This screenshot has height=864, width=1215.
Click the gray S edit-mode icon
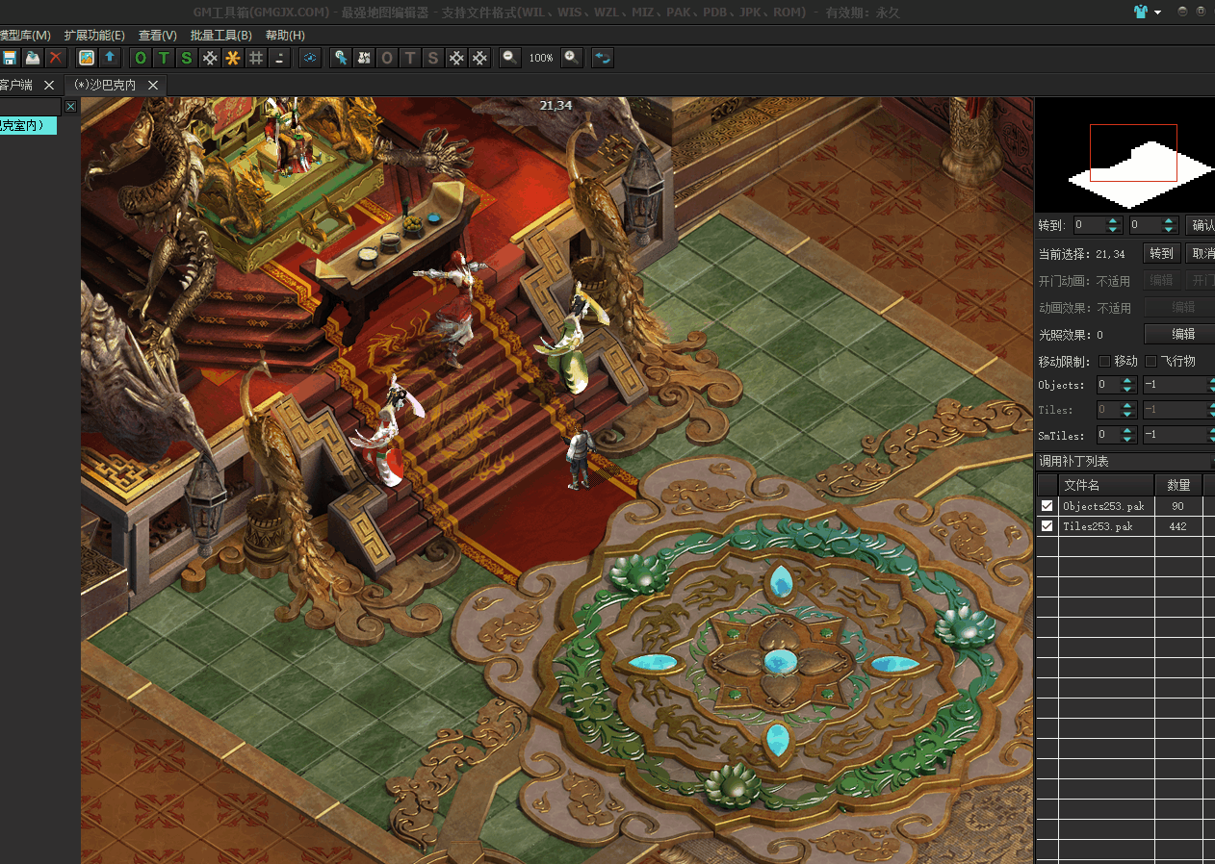point(433,58)
